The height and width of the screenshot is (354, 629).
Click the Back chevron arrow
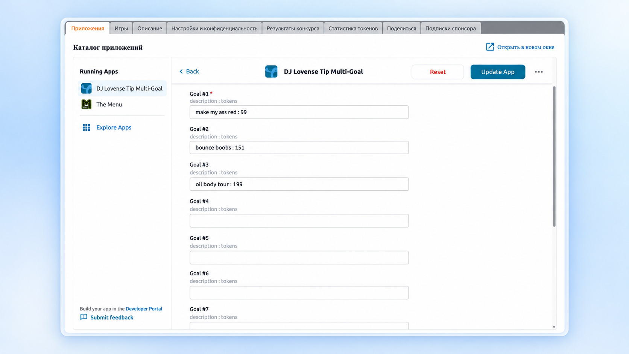coord(181,71)
